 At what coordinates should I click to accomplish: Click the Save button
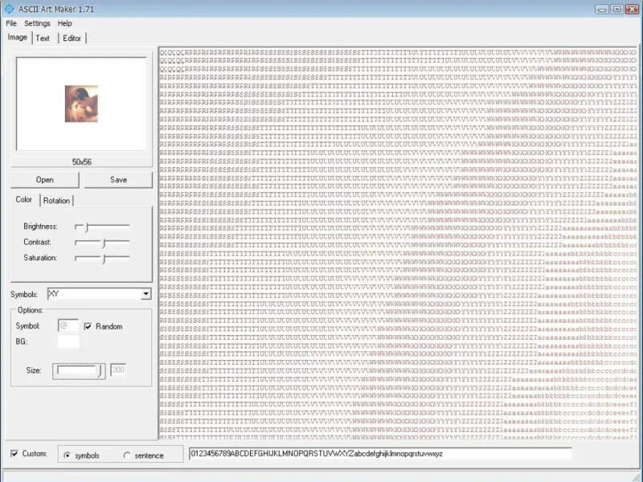(x=118, y=180)
